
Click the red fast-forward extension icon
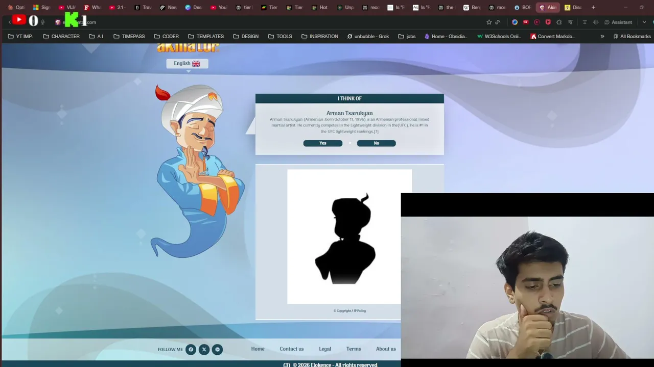coord(526,22)
